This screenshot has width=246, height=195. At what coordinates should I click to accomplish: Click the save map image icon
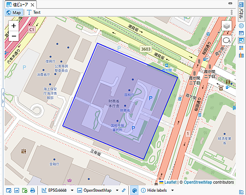(24, 190)
